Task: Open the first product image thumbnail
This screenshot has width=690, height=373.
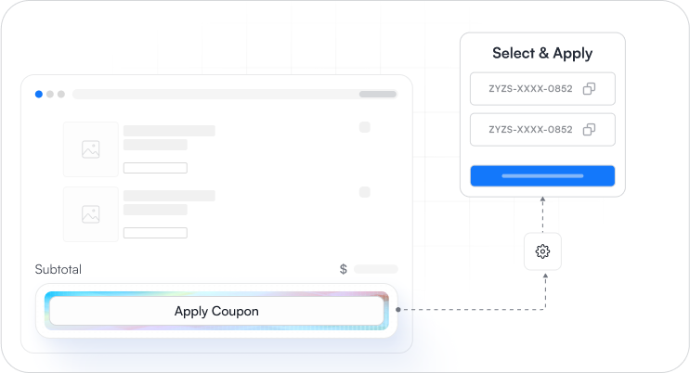Action: pyautogui.click(x=91, y=149)
